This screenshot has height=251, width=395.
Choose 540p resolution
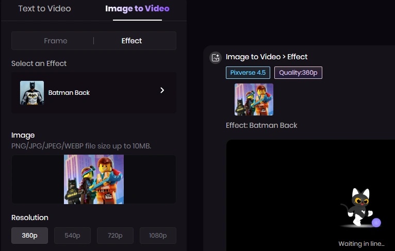pos(72,236)
